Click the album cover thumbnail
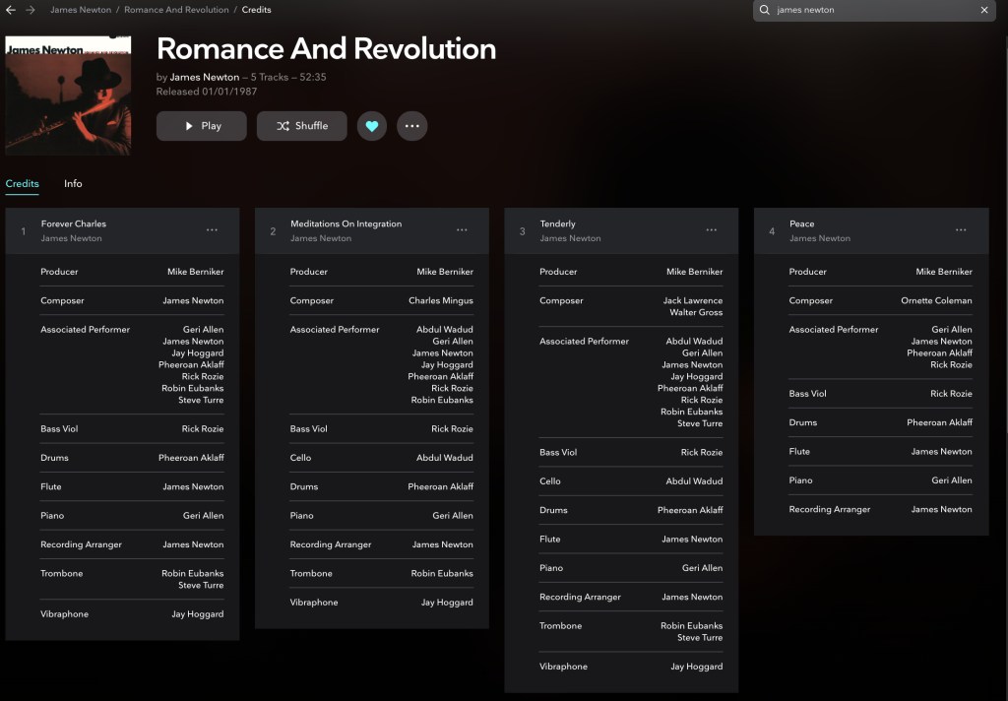This screenshot has height=701, width=1008. pos(68,96)
